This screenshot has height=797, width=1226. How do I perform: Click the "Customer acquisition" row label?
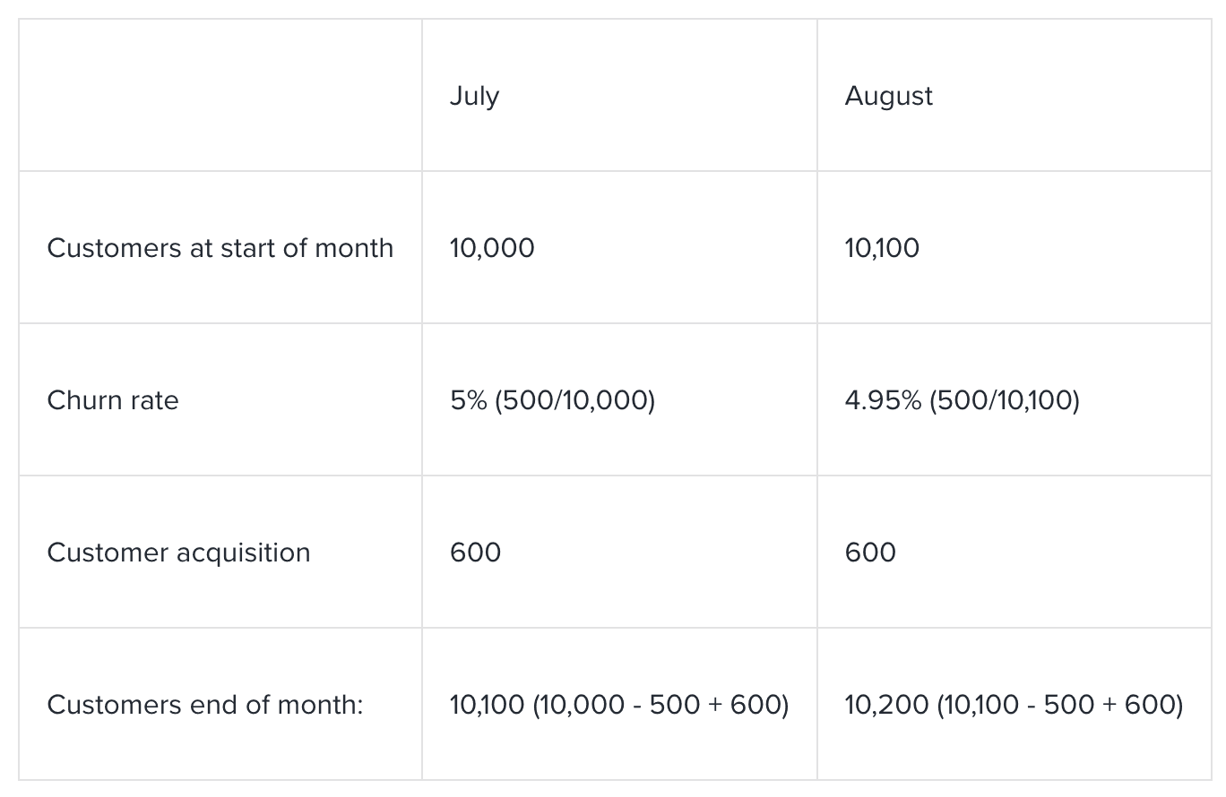(178, 553)
